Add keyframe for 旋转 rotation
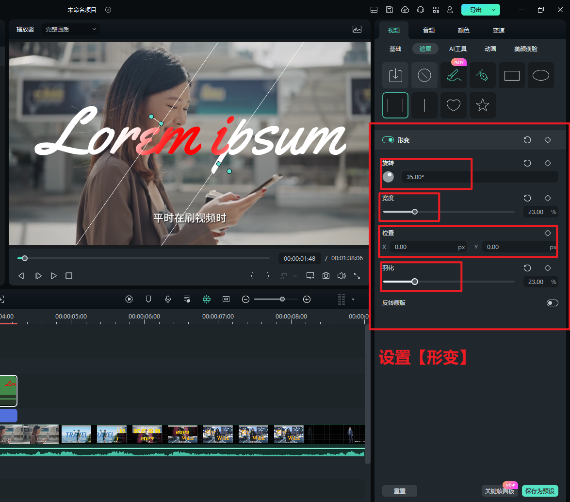Screen dimensions: 570x502 pos(548,163)
